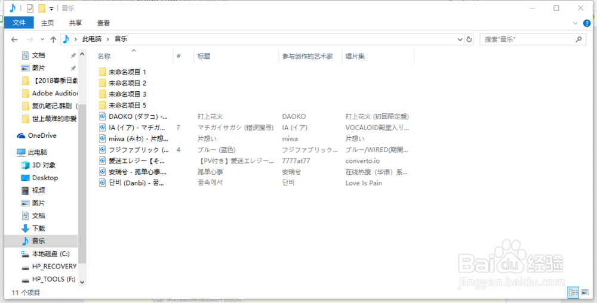The image size is (597, 303).
Task: Open the blue Help question mark icon
Action: 587,23
